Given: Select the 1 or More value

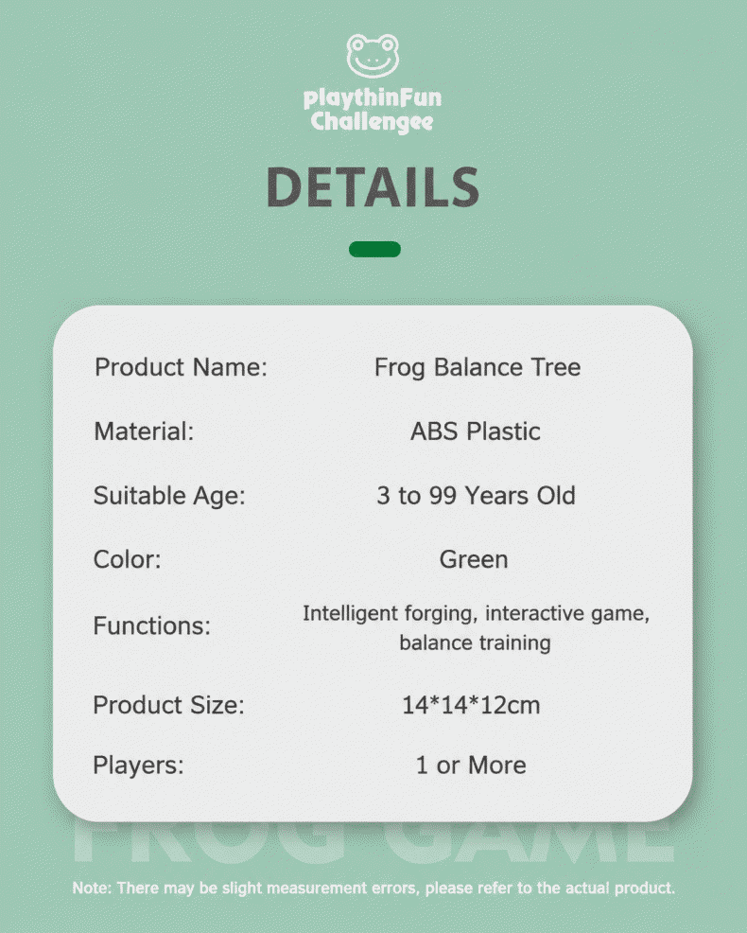Looking at the screenshot, I should [471, 766].
